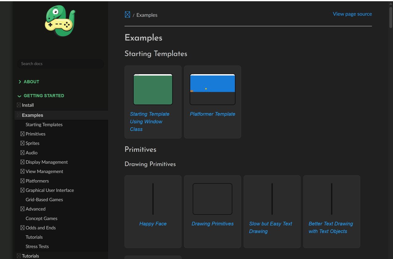This screenshot has height=259, width=393.
Task: Select Concept Games sidebar item
Action: pyautogui.click(x=41, y=218)
